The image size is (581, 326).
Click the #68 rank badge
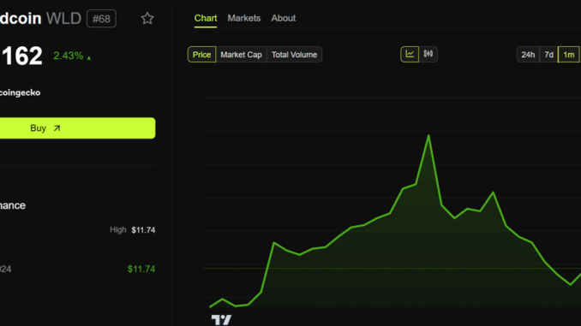click(x=101, y=19)
